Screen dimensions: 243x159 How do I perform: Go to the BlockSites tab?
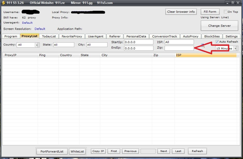point(212,36)
